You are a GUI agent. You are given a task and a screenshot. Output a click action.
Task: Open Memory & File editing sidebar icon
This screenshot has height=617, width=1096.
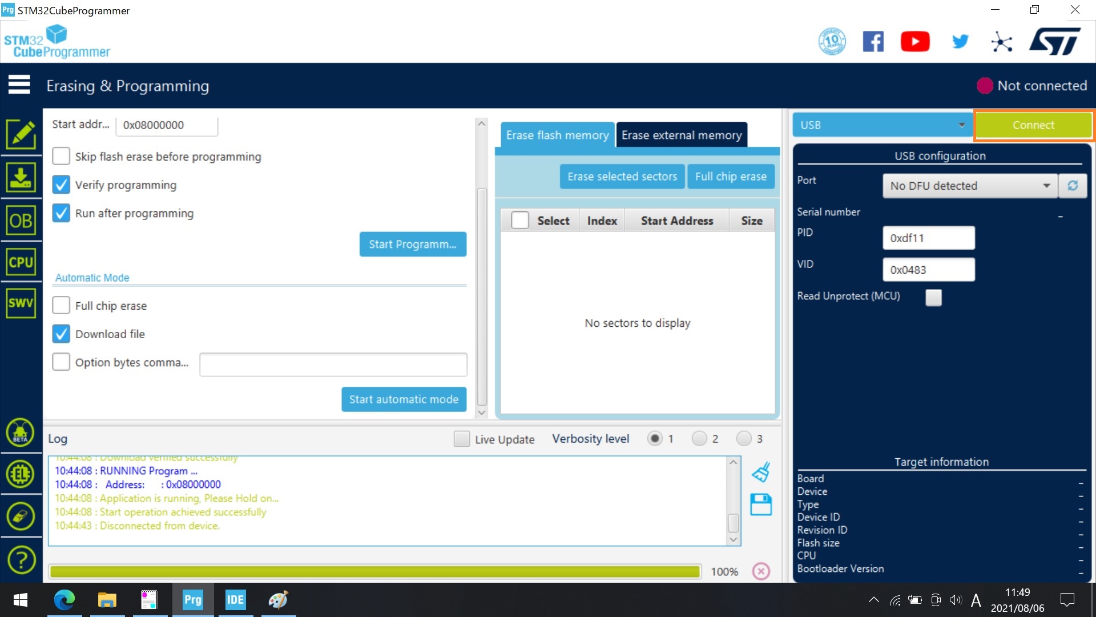21,134
